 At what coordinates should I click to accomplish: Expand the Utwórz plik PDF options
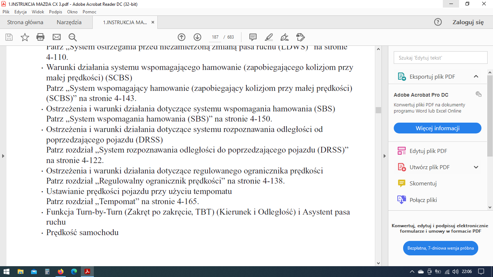click(x=476, y=167)
